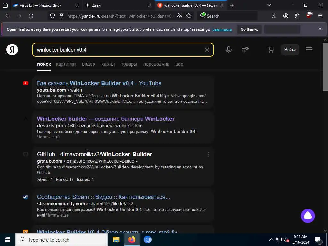The image size is (328, 246).
Task: Expand the list all tabs dropdown arrow
Action: 269,5
